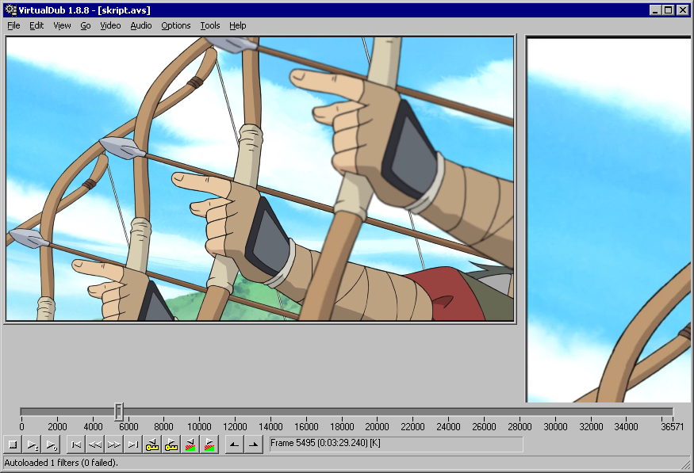Start input playback
Viewport: 694px width, 473px height.
33,444
